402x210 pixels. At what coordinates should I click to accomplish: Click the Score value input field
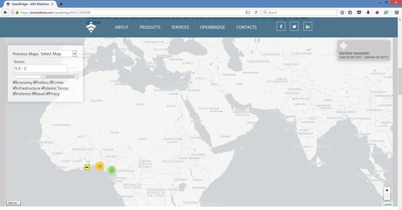coord(40,69)
